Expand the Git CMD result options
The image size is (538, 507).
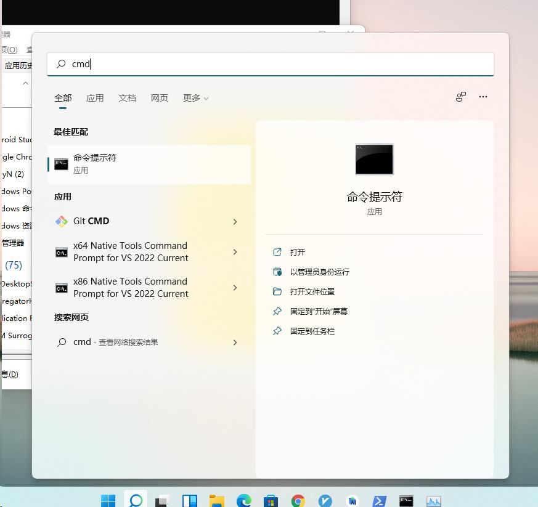coord(235,221)
